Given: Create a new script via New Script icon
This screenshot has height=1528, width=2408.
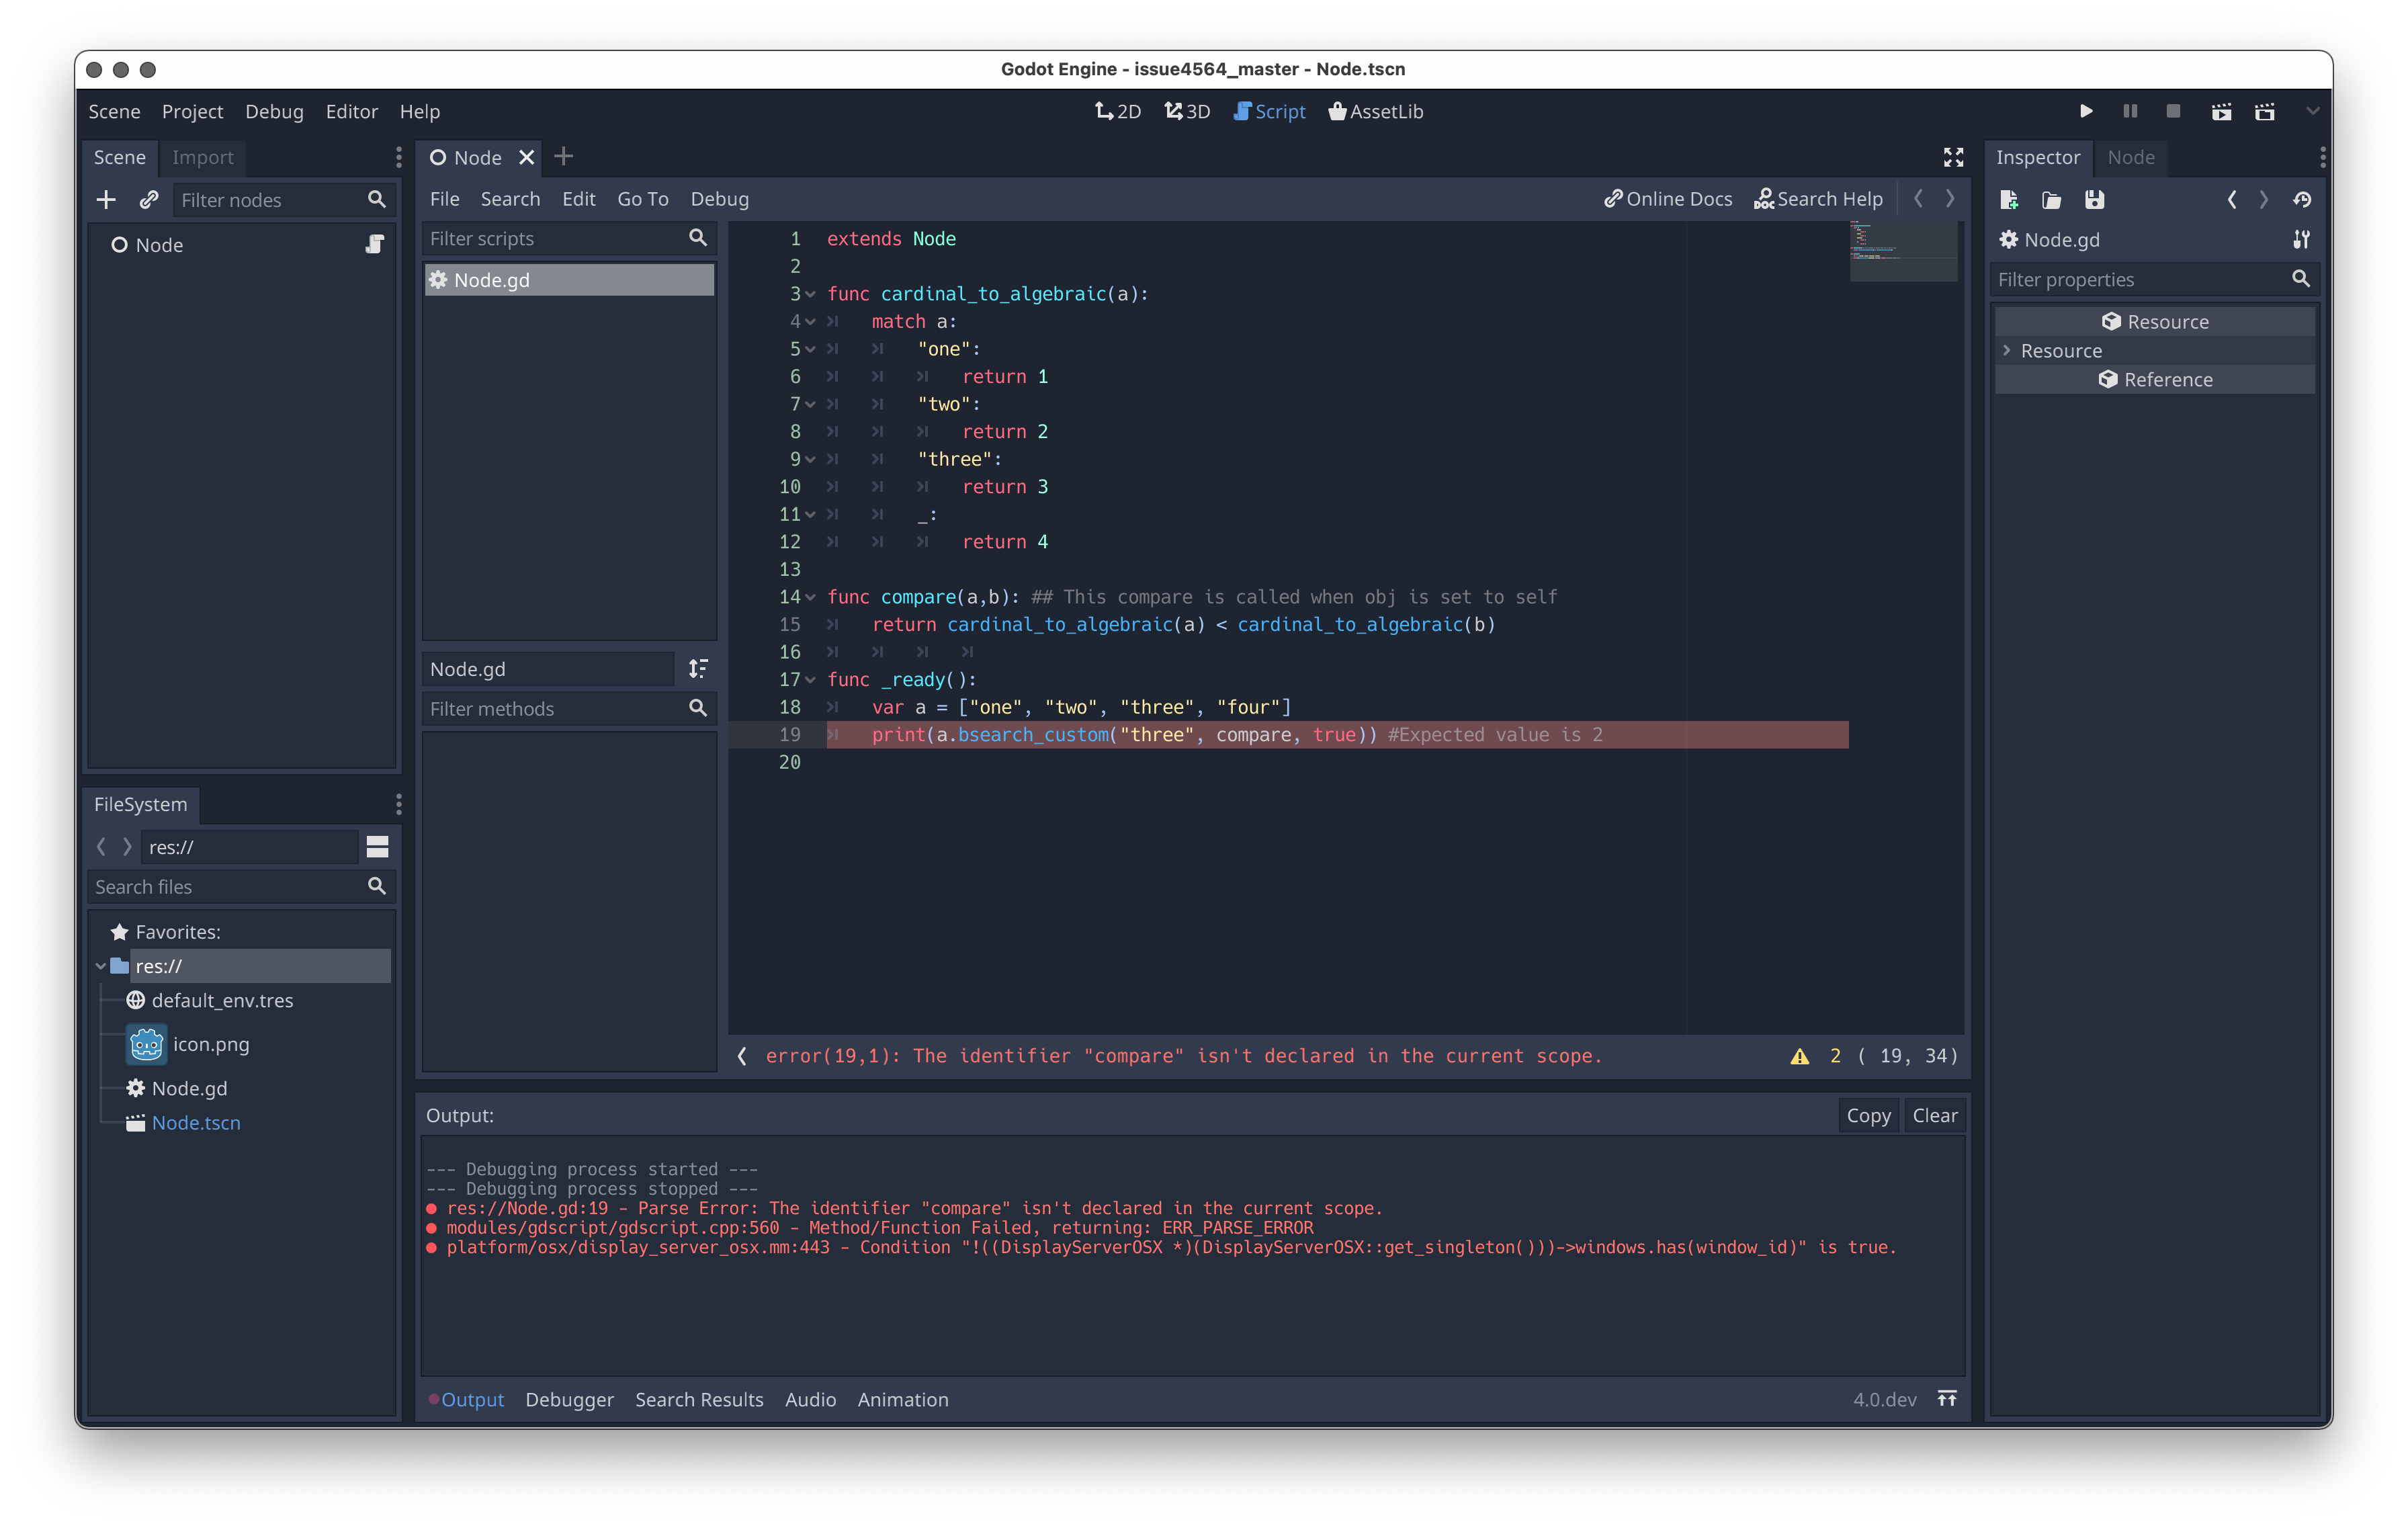Looking at the screenshot, I should [x=2008, y=200].
